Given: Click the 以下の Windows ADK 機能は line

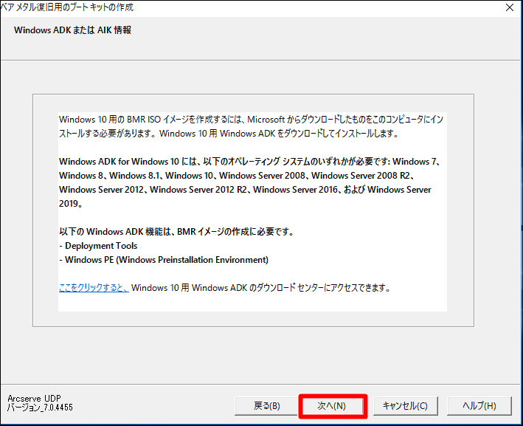Looking at the screenshot, I should (176, 231).
